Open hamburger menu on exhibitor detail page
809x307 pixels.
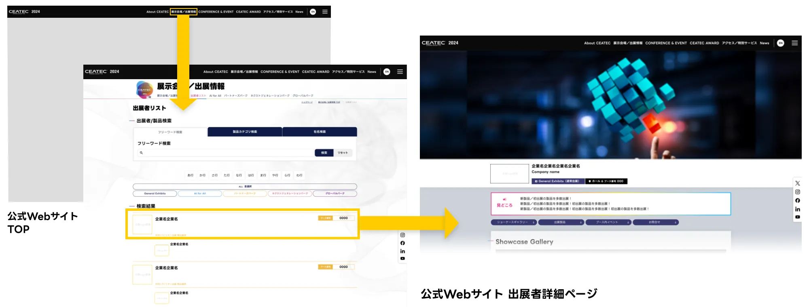coord(795,43)
